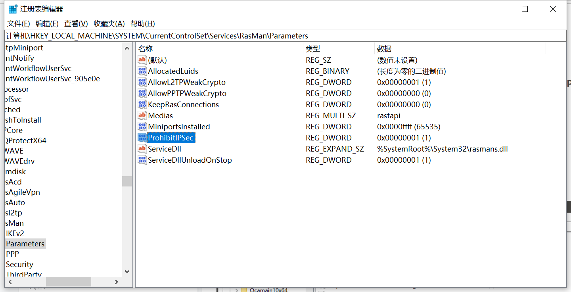Image resolution: width=571 pixels, height=292 pixels.
Task: Click the DWORD icon beside ServiceDllUnloadOnStop
Action: (x=142, y=160)
